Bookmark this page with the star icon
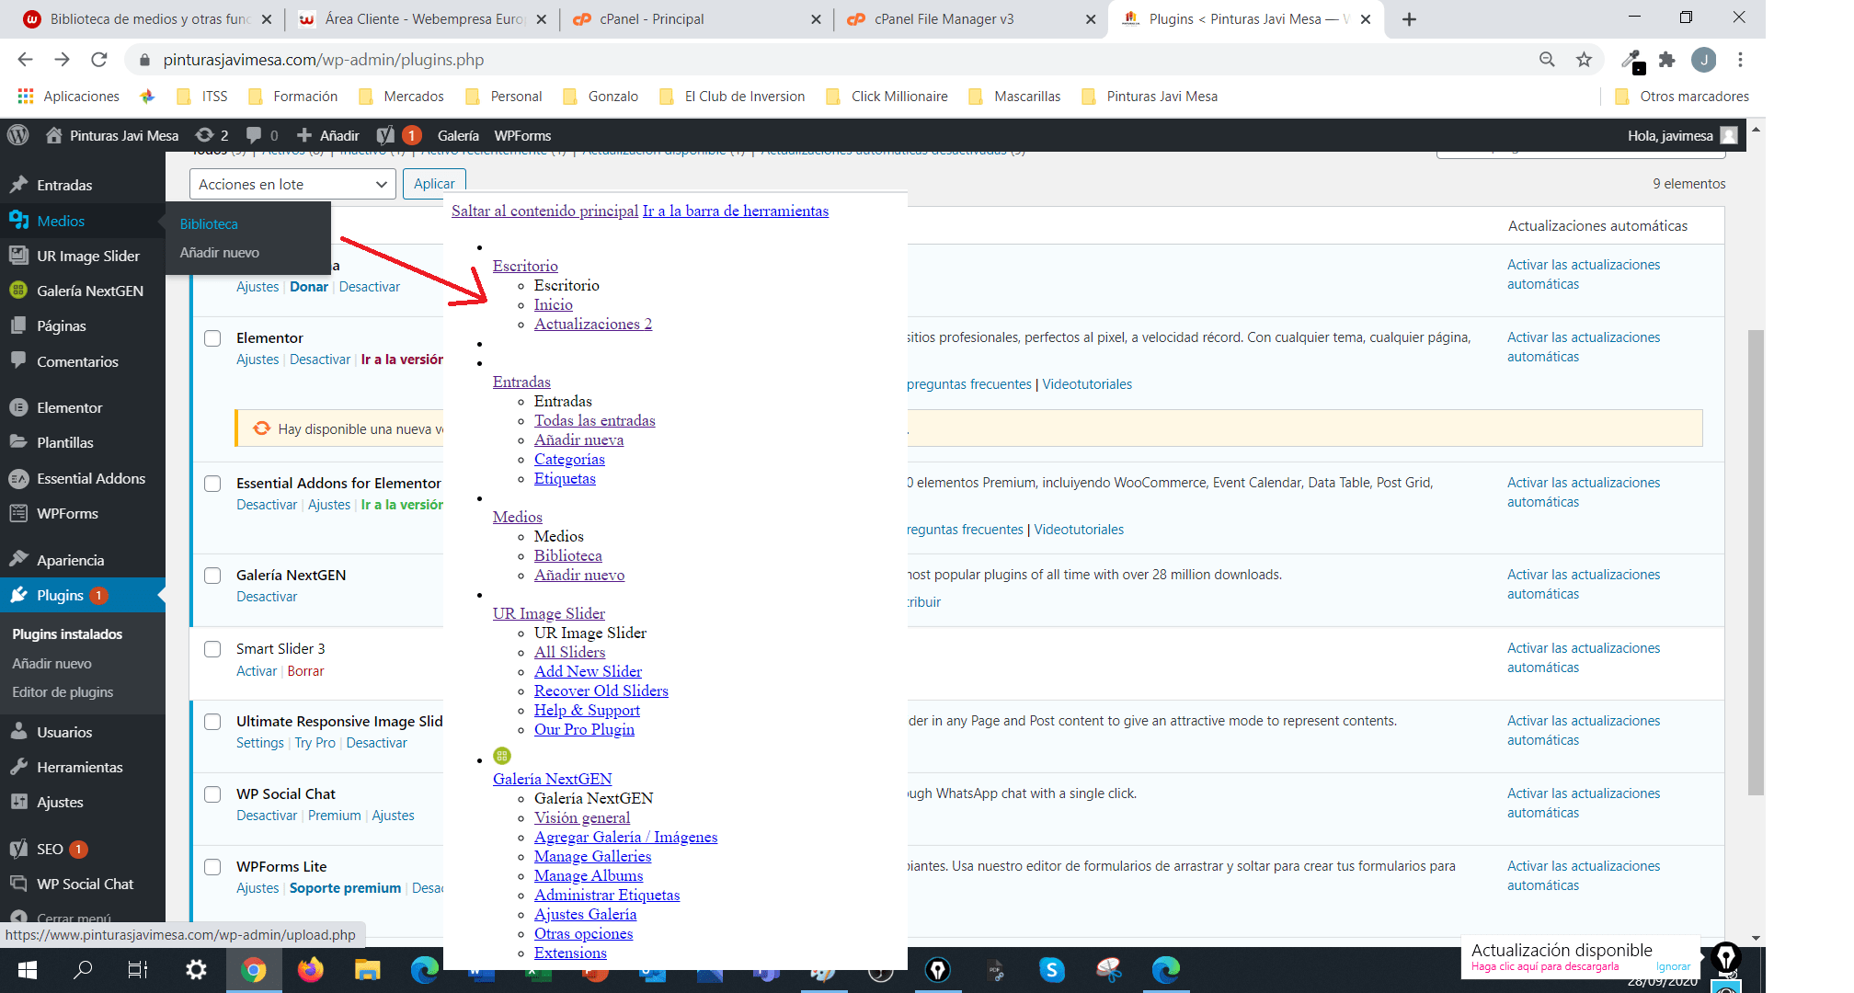Image resolution: width=1854 pixels, height=993 pixels. [1584, 60]
